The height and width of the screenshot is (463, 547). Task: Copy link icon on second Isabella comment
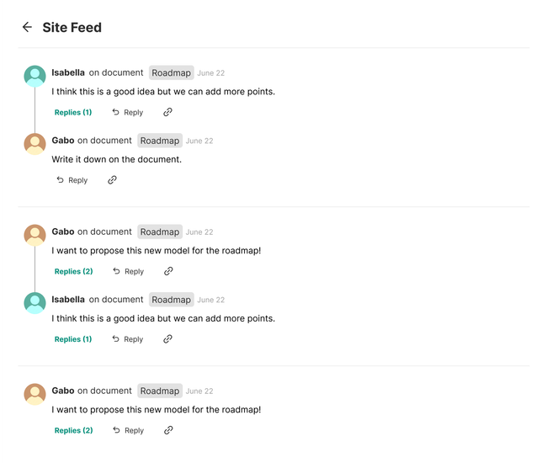pyautogui.click(x=167, y=339)
